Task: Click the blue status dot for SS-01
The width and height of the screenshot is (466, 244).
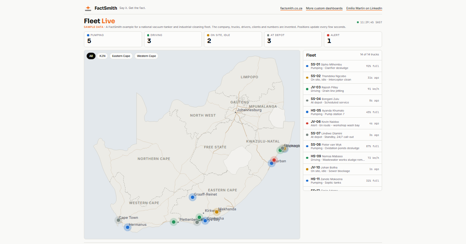Action: click(307, 66)
